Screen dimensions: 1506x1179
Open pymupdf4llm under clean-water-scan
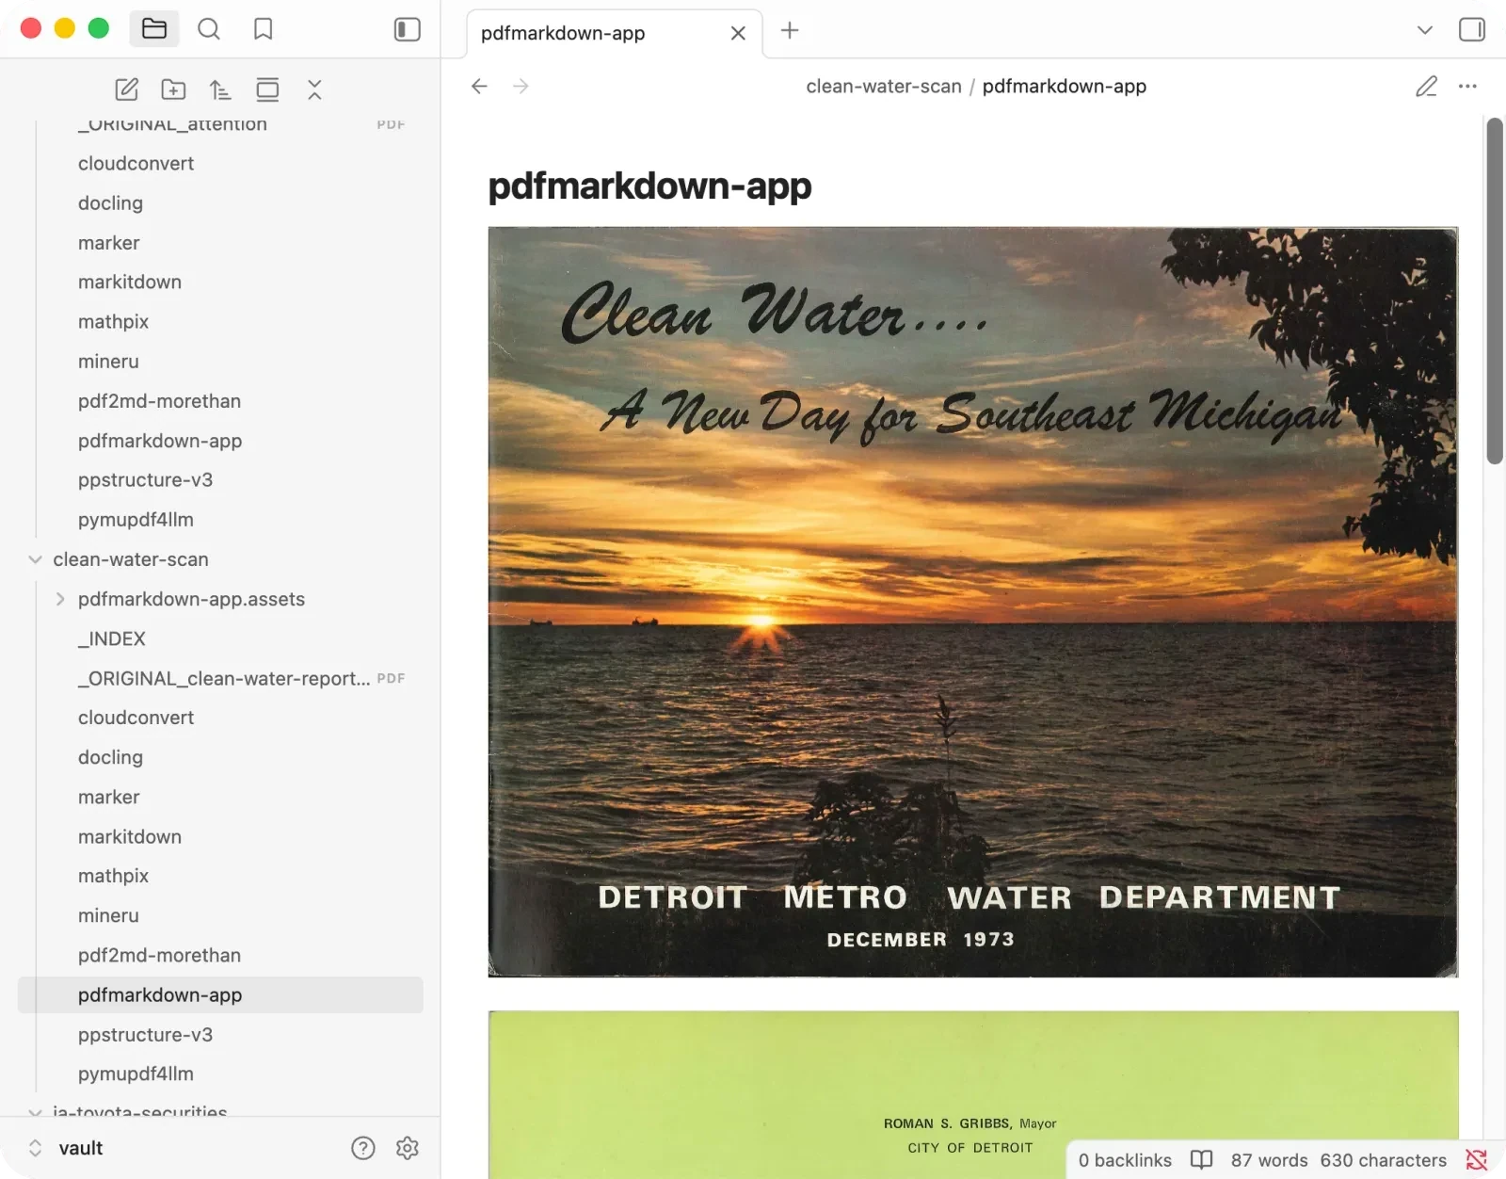136,1074
